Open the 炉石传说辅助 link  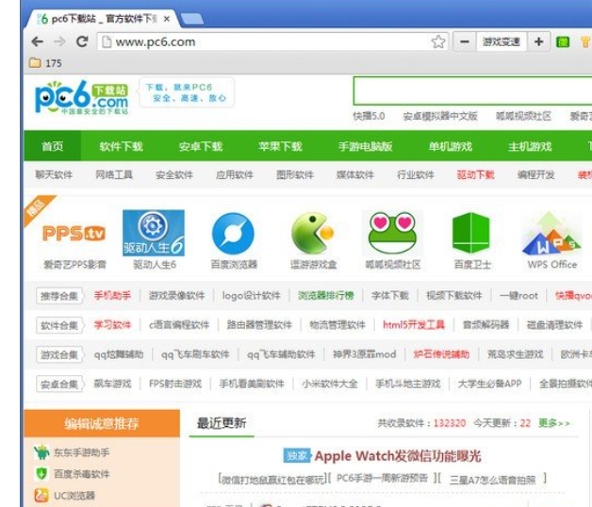[x=441, y=354]
